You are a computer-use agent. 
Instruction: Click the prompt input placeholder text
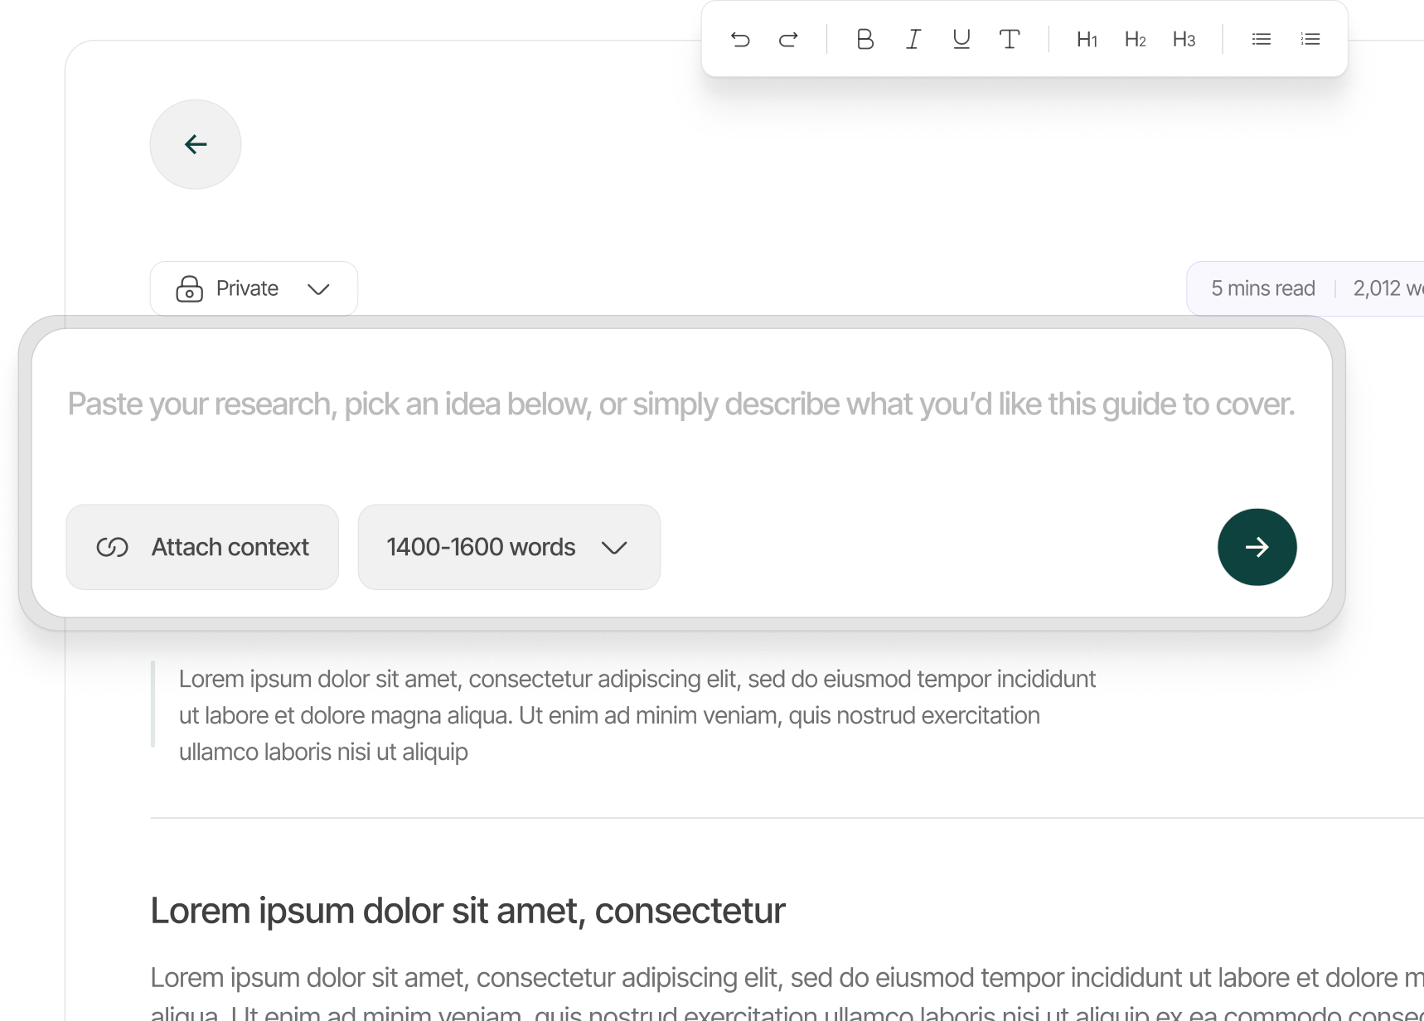click(x=681, y=404)
